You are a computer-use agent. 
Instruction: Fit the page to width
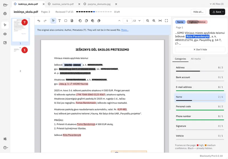[x=160, y=21]
